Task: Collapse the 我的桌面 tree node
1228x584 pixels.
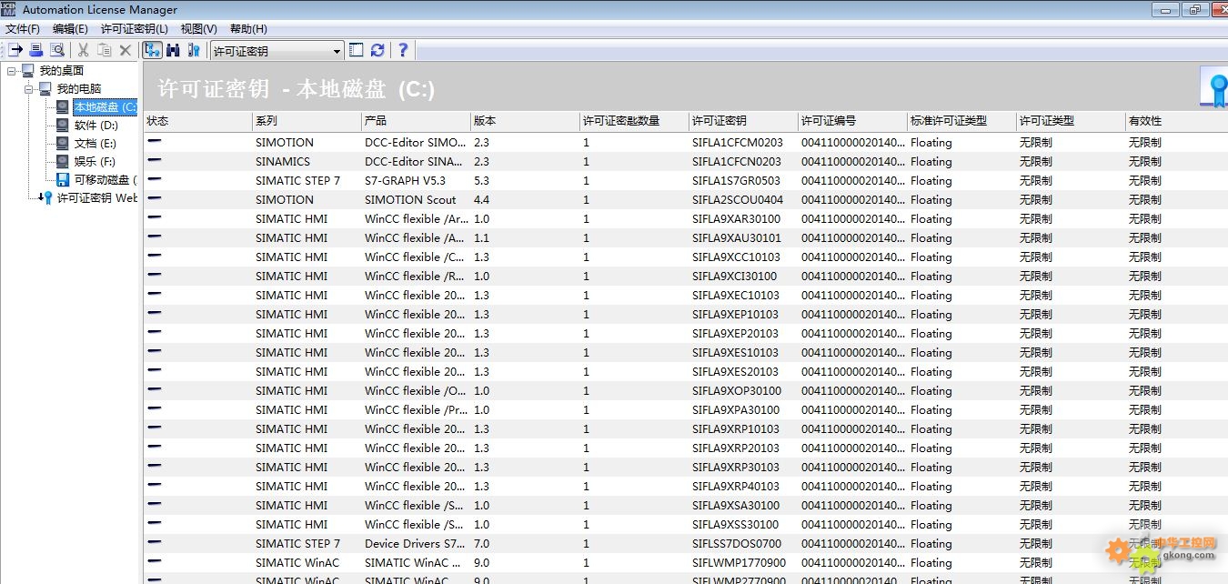Action: click(11, 71)
